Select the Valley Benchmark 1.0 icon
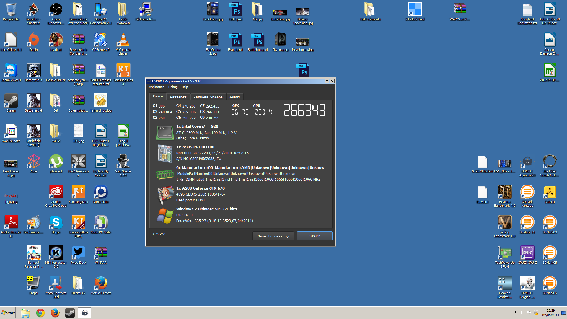Screen dimensions: 567x319 505,226
